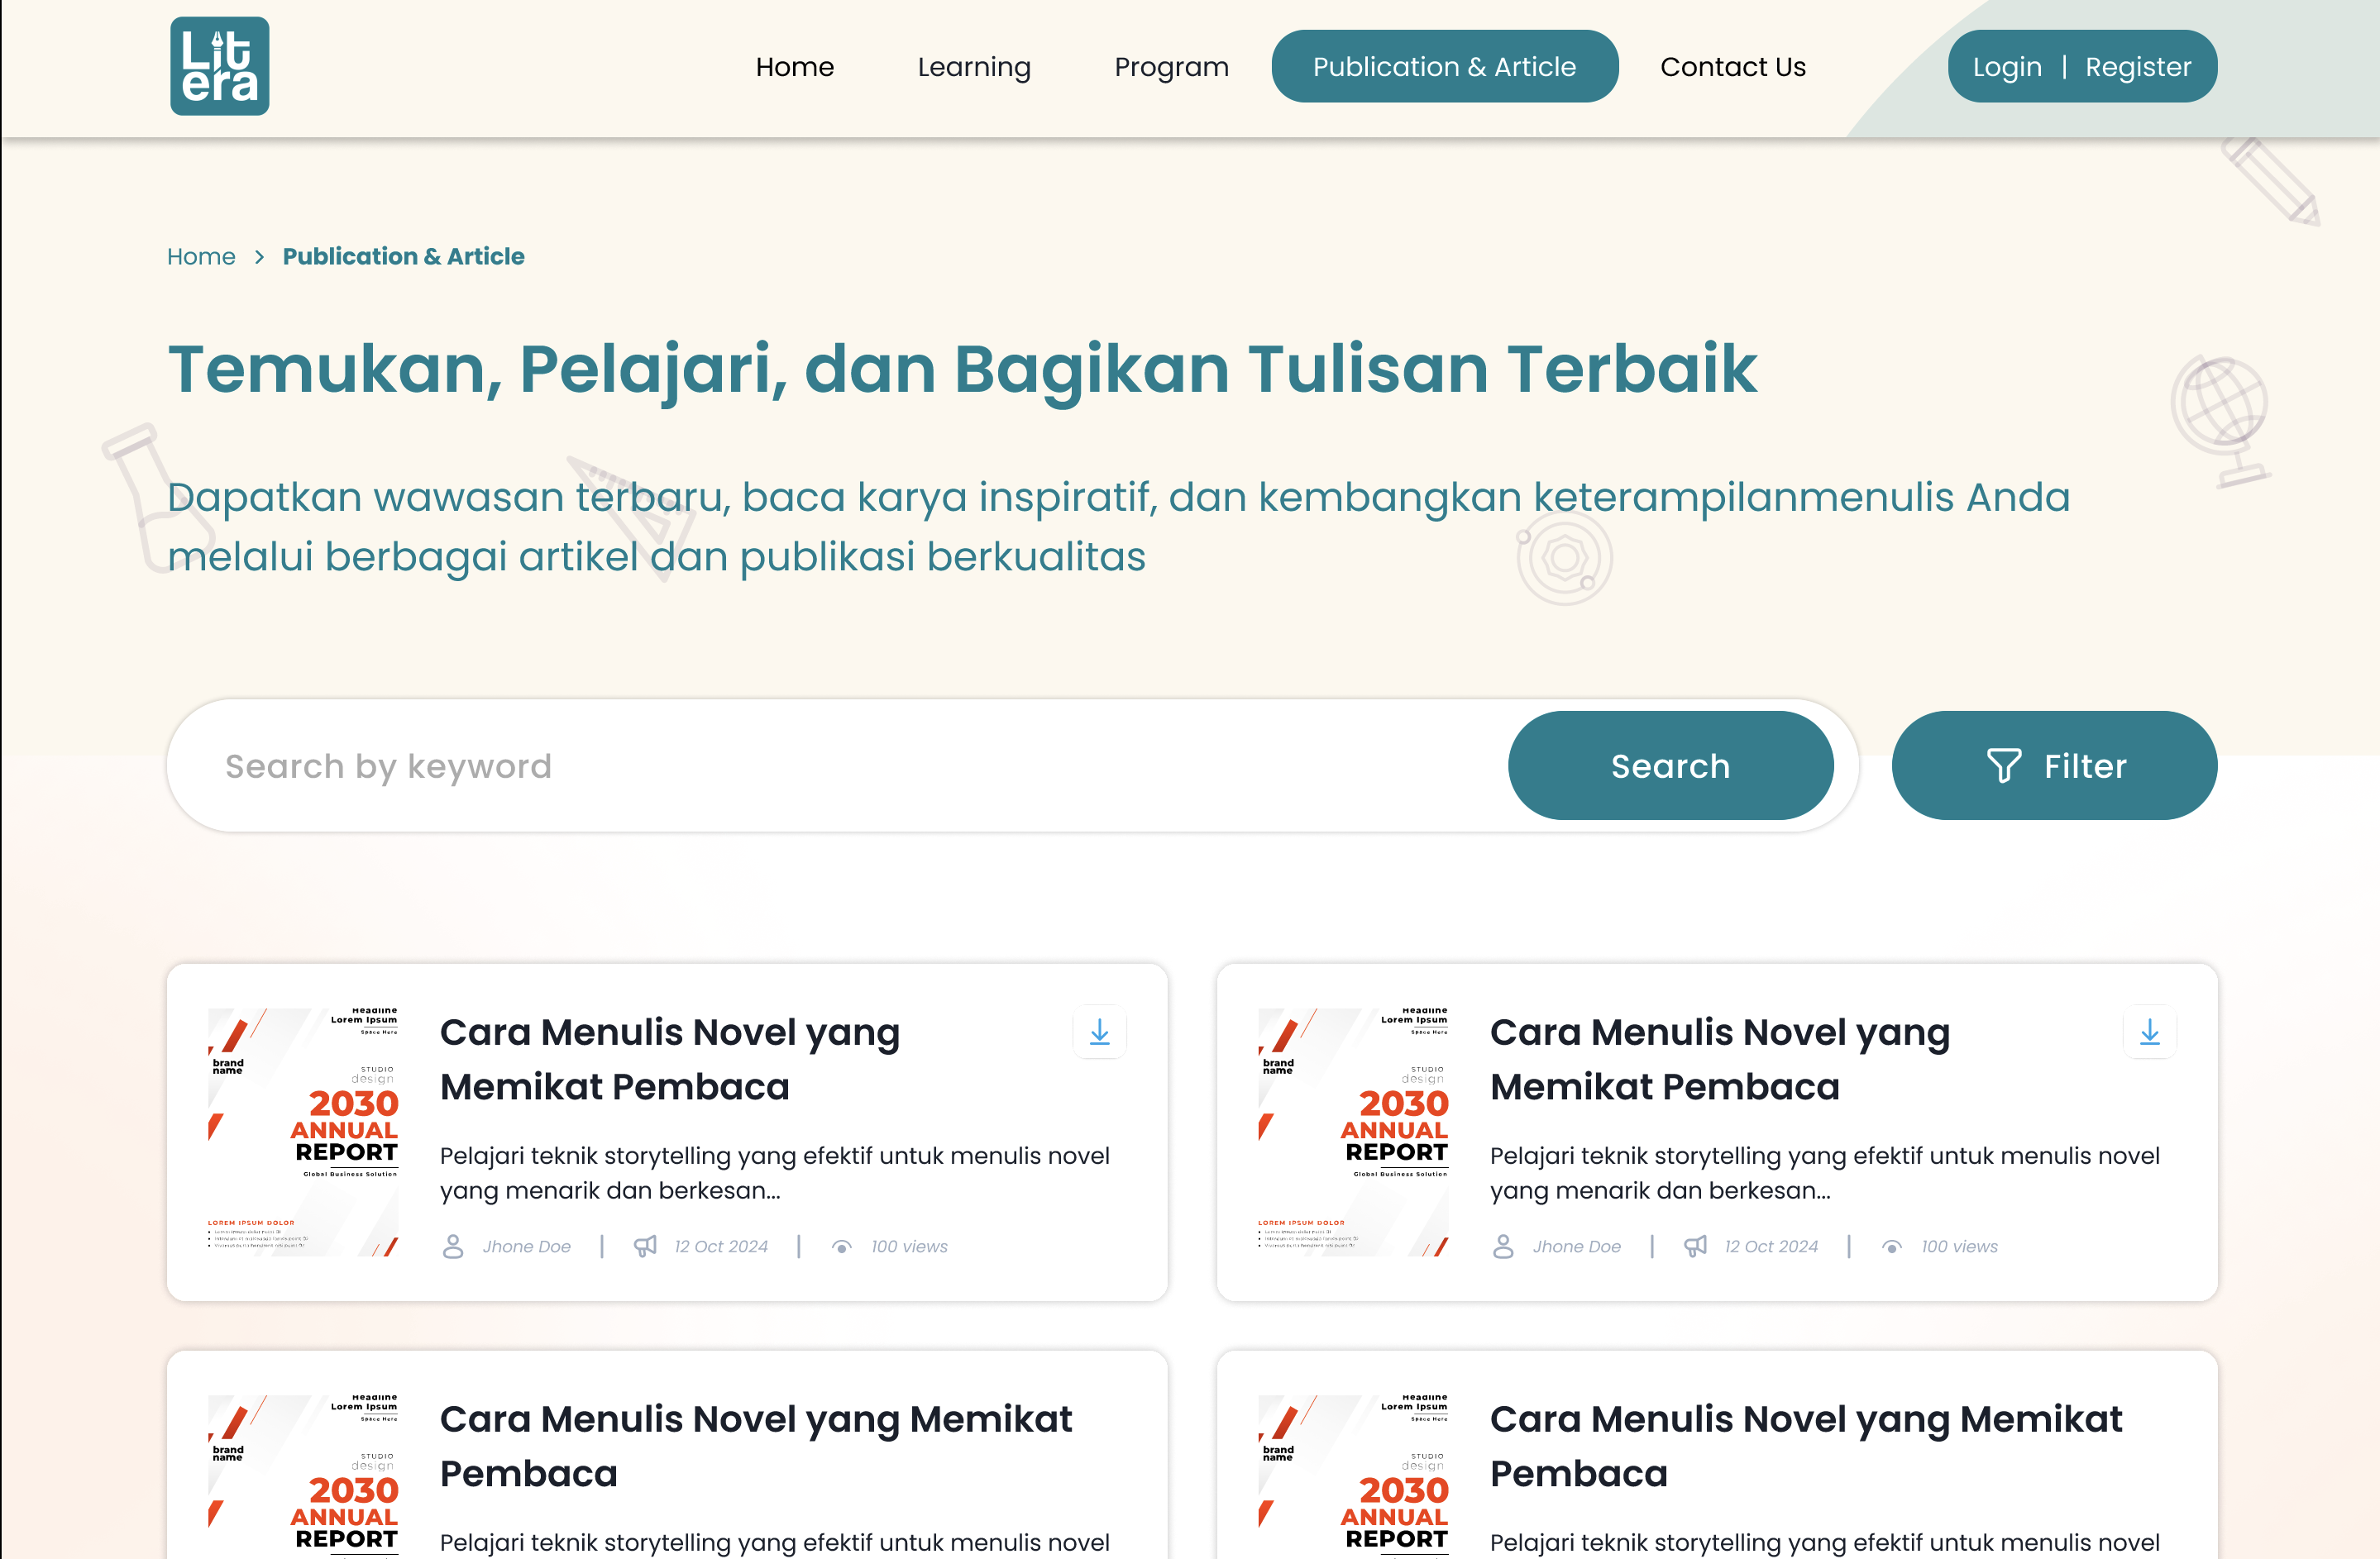Select author Jhone Doe in top-right card
This screenshot has width=2380, height=1559.
1577,1247
